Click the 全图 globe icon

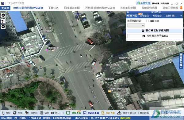click(x=15, y=113)
